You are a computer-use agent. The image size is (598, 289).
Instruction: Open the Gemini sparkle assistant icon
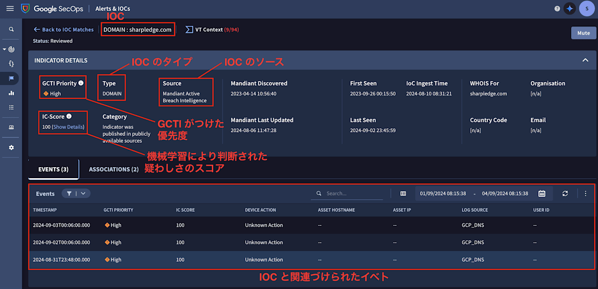point(570,8)
